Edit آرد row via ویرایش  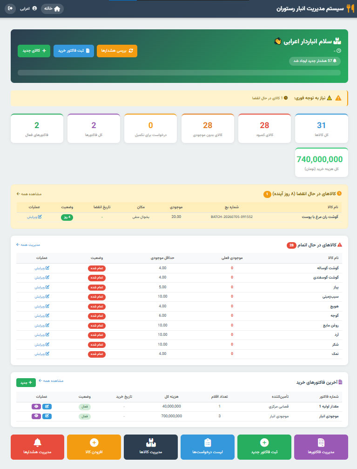coord(42,335)
